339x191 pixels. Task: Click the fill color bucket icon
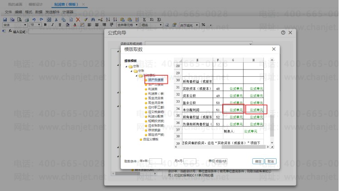point(67,24)
